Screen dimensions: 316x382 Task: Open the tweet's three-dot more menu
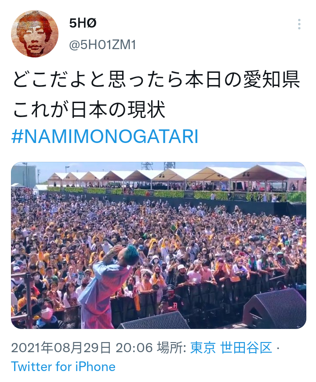(x=299, y=24)
